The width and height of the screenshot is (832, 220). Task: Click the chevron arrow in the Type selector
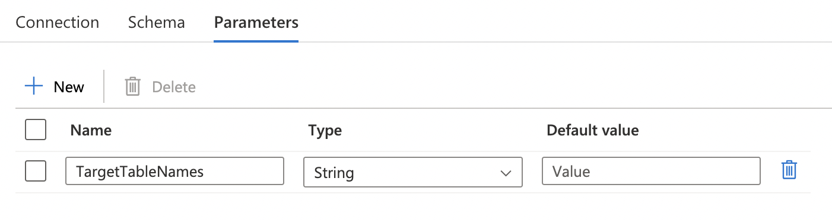(506, 173)
